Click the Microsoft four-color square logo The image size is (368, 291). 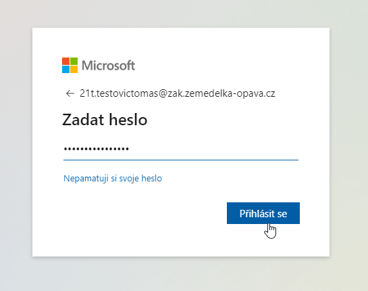pyautogui.click(x=70, y=65)
